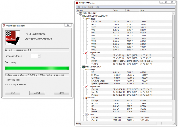
Task: Open the About dialog in Fritz Benchmark
Action: point(37,93)
